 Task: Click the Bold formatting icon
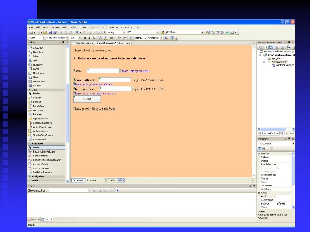click(85, 38)
